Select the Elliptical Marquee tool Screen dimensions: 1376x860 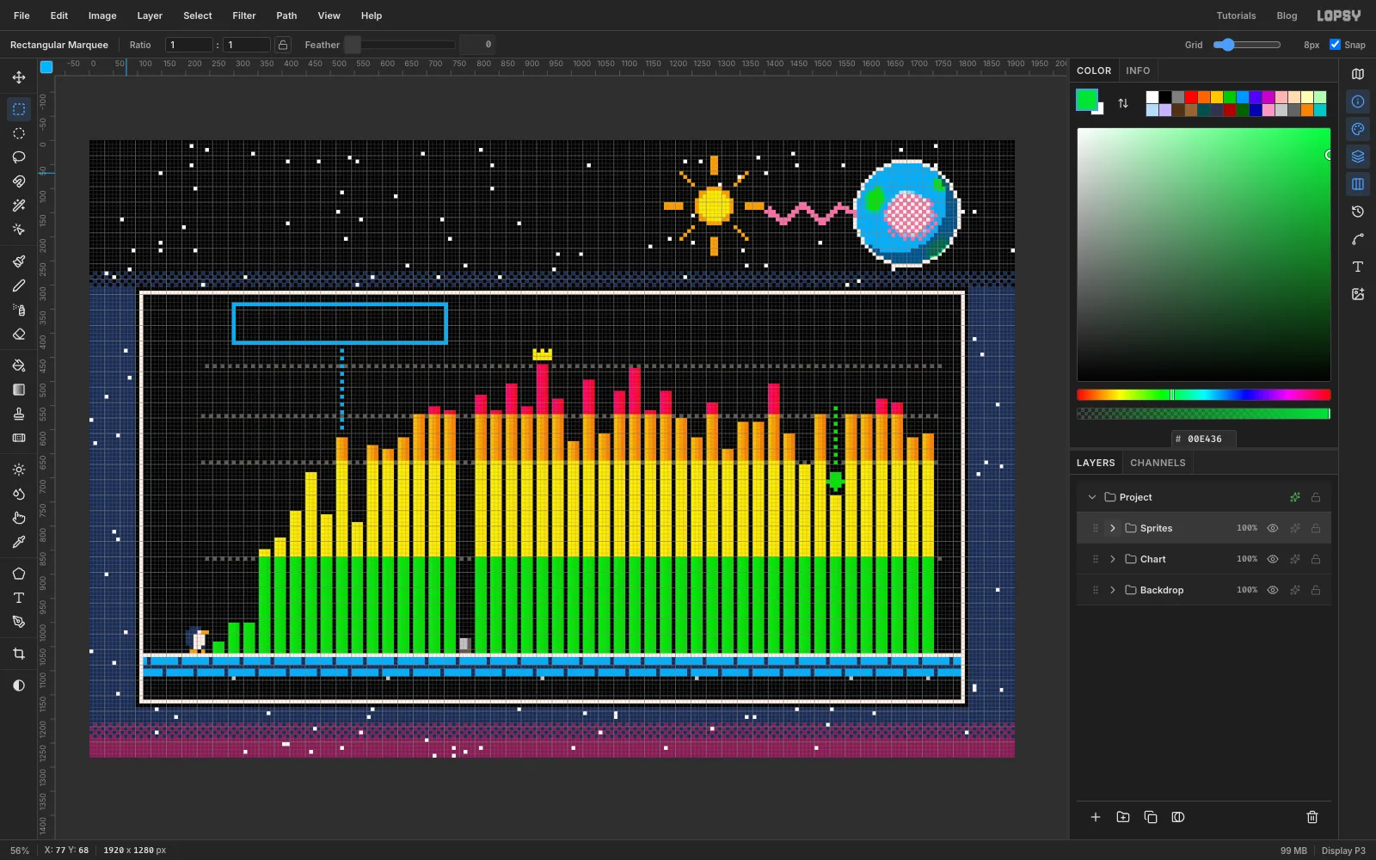tap(18, 133)
